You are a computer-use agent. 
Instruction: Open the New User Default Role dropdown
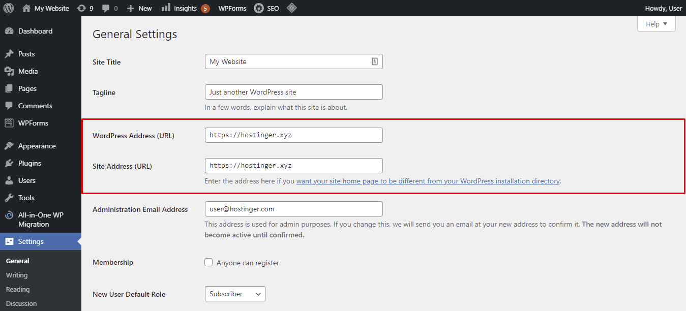click(x=234, y=294)
